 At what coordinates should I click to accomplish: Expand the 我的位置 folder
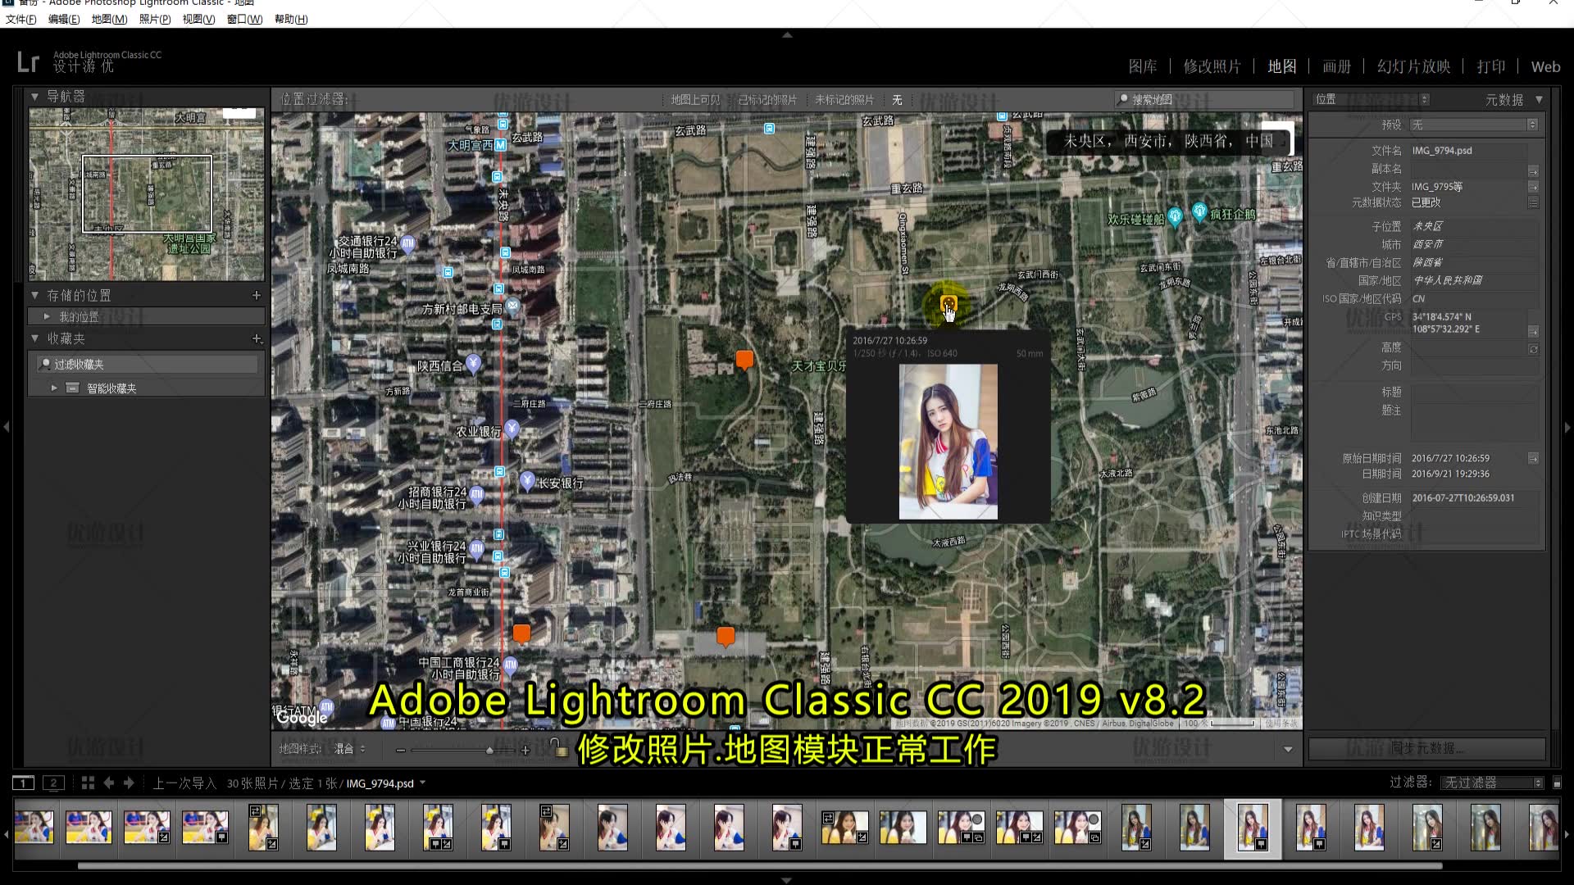[x=47, y=316]
